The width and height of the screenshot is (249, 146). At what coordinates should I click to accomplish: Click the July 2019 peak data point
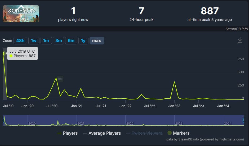tap(3, 53)
